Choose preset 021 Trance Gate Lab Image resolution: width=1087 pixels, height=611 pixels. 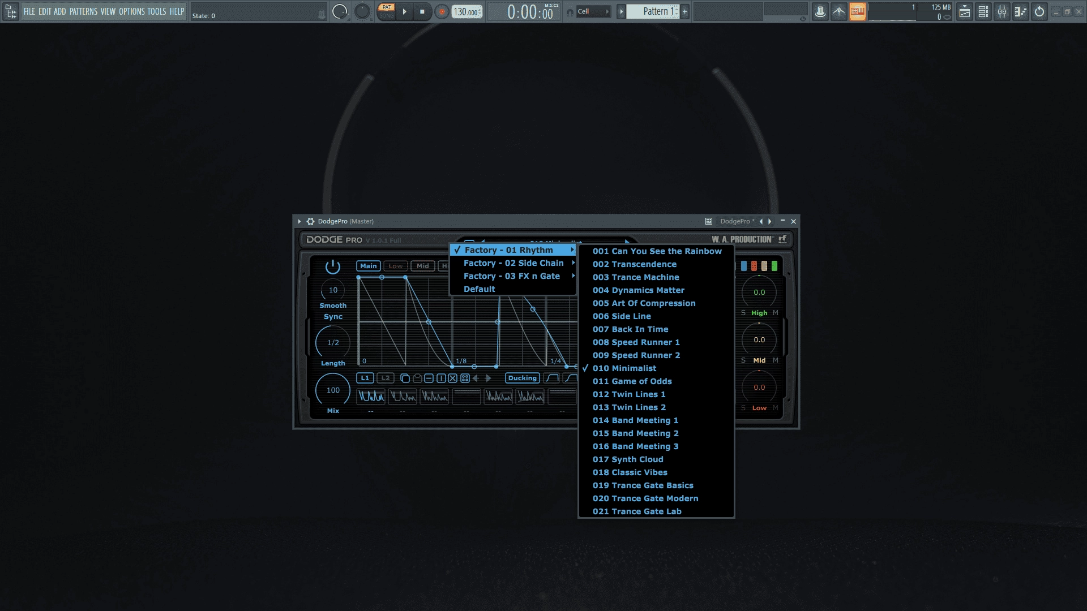pyautogui.click(x=657, y=511)
